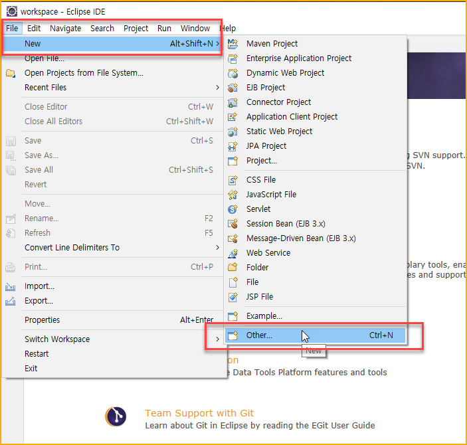This screenshot has width=467, height=445.
Task: Open Team Support with Git link
Action: tap(199, 413)
